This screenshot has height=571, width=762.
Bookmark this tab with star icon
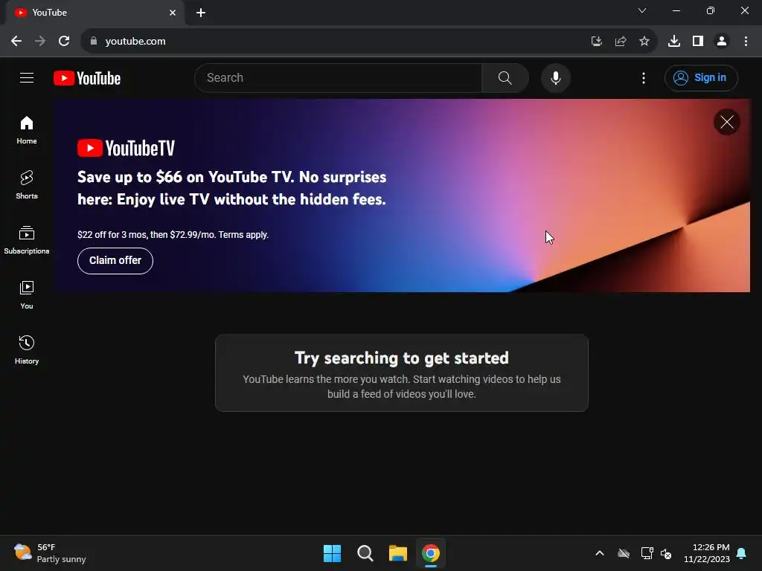pos(644,42)
